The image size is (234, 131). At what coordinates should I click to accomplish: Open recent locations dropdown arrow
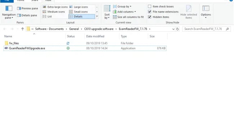coord(18,29)
